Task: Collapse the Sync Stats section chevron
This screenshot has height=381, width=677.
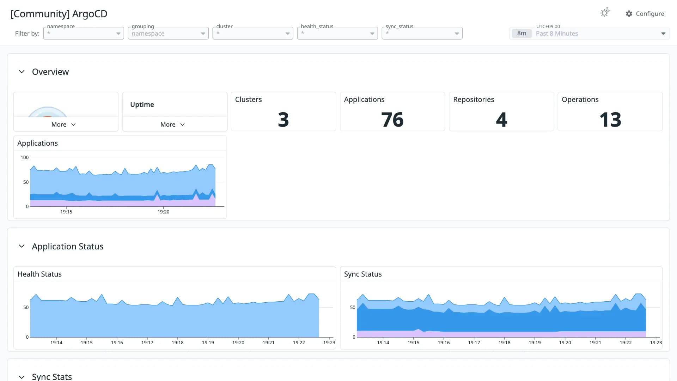Action: [22, 377]
